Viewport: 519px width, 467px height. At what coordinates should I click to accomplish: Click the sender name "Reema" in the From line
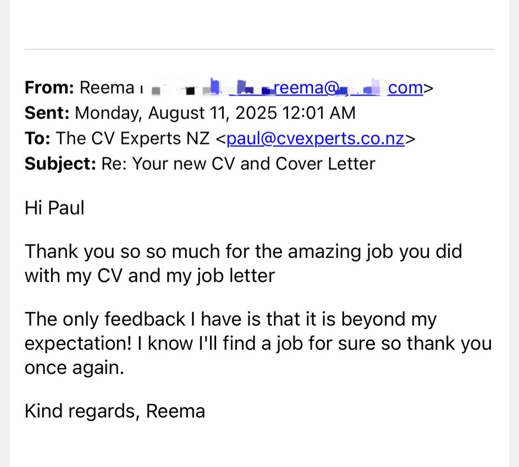pos(107,88)
